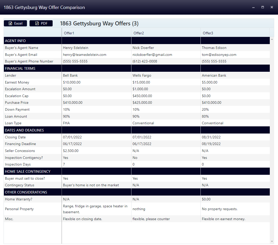Viewport: 278px width, 245px height.
Task: Click the scrollbar down arrow
Action: point(272,241)
